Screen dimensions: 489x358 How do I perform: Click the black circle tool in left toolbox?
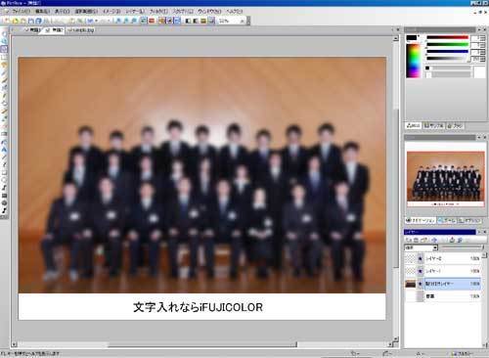click(4, 202)
